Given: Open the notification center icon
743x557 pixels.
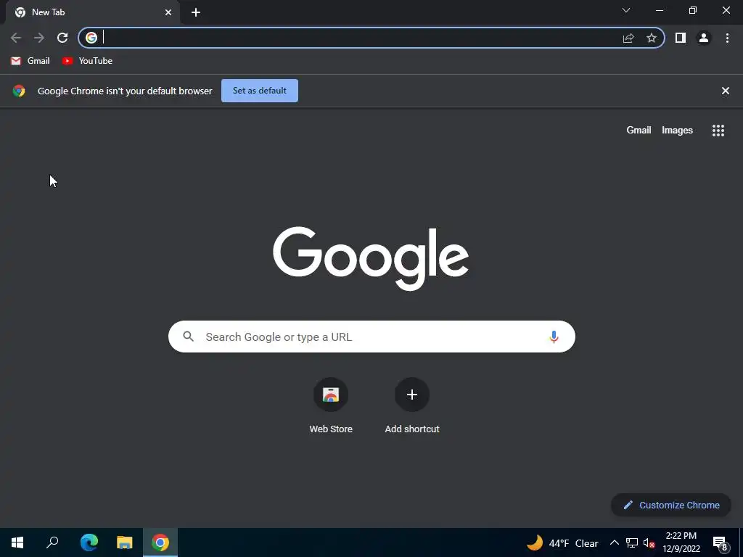Looking at the screenshot, I should pyautogui.click(x=721, y=543).
